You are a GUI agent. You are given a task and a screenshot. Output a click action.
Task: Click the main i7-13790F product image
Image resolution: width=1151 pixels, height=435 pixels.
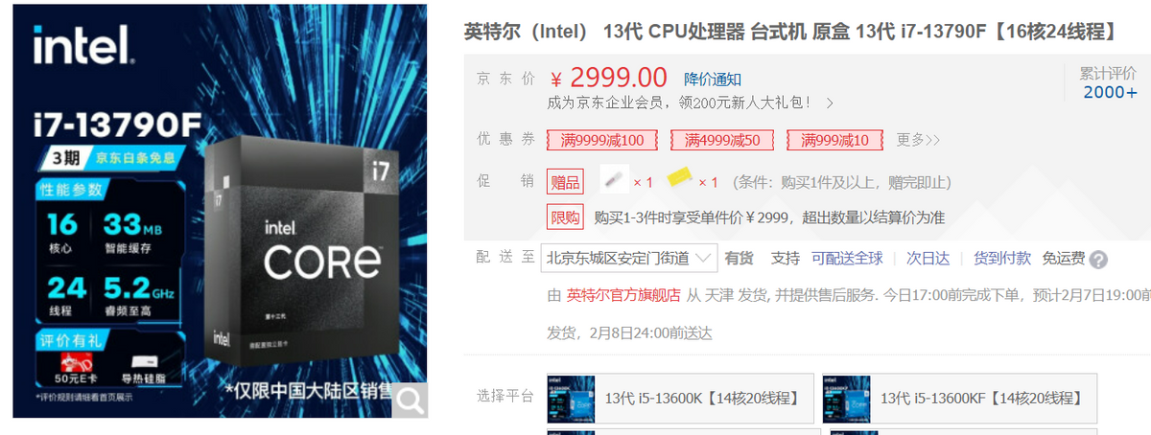220,211
